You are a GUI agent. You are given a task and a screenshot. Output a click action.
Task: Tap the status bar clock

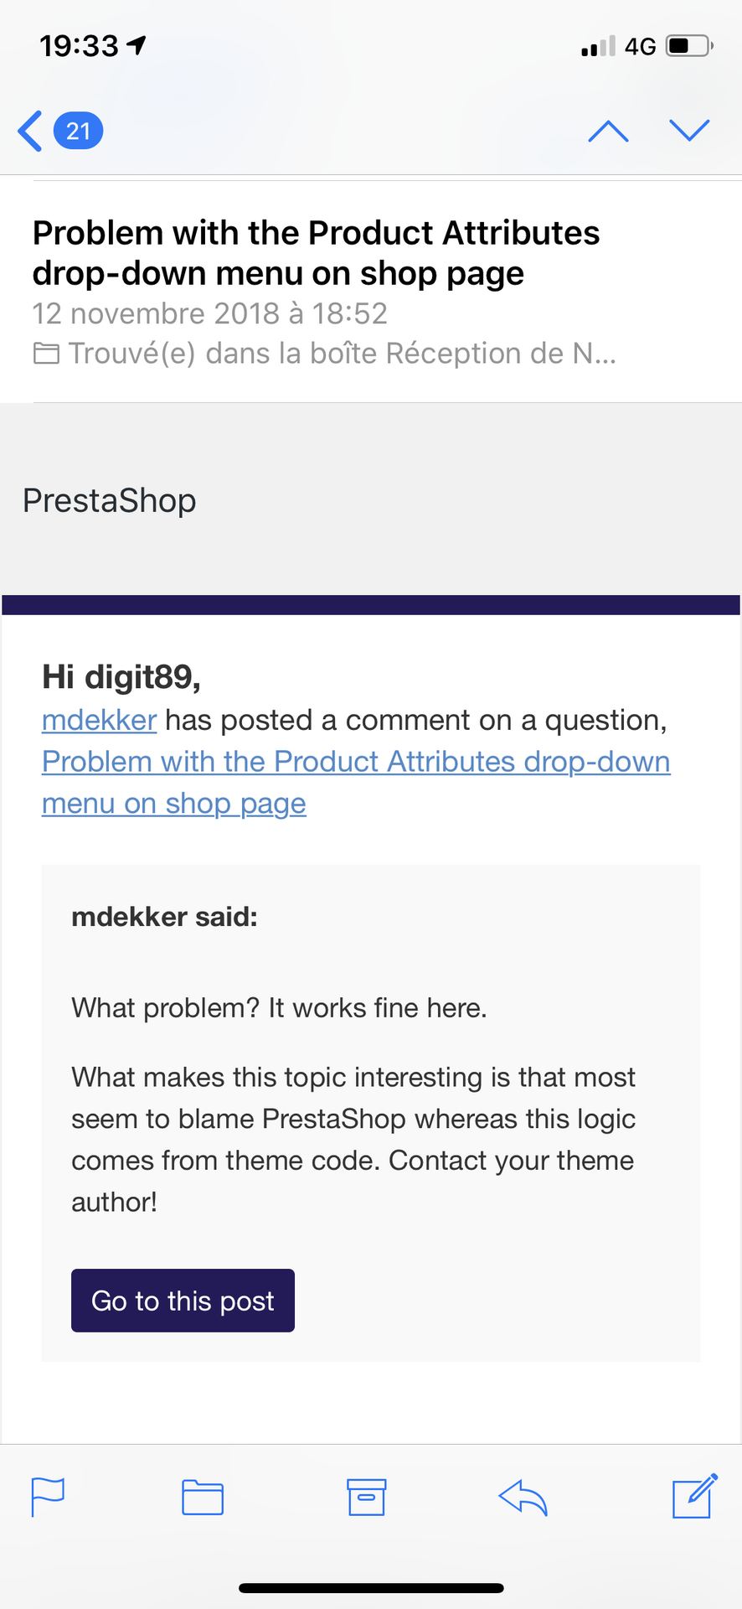pos(80,46)
